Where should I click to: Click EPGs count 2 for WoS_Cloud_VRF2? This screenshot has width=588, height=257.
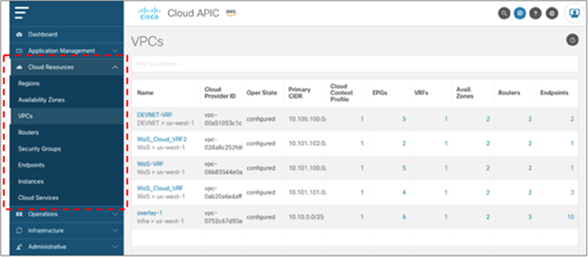(x=404, y=143)
